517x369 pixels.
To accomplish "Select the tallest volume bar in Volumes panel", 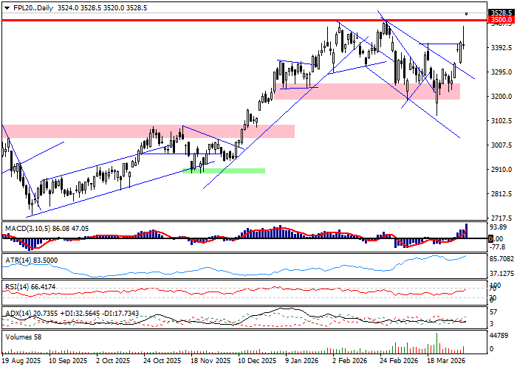I will tap(436, 342).
